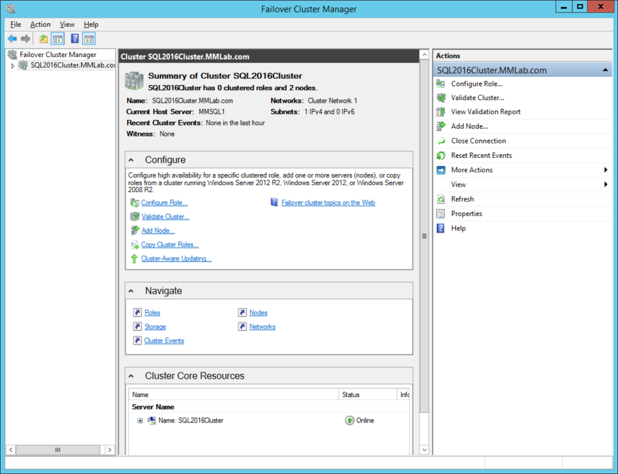
Task: Click the Export List toolbar icon
Action: [89, 39]
